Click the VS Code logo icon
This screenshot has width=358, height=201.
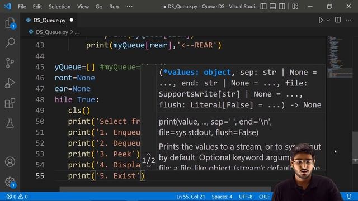coord(7,6)
